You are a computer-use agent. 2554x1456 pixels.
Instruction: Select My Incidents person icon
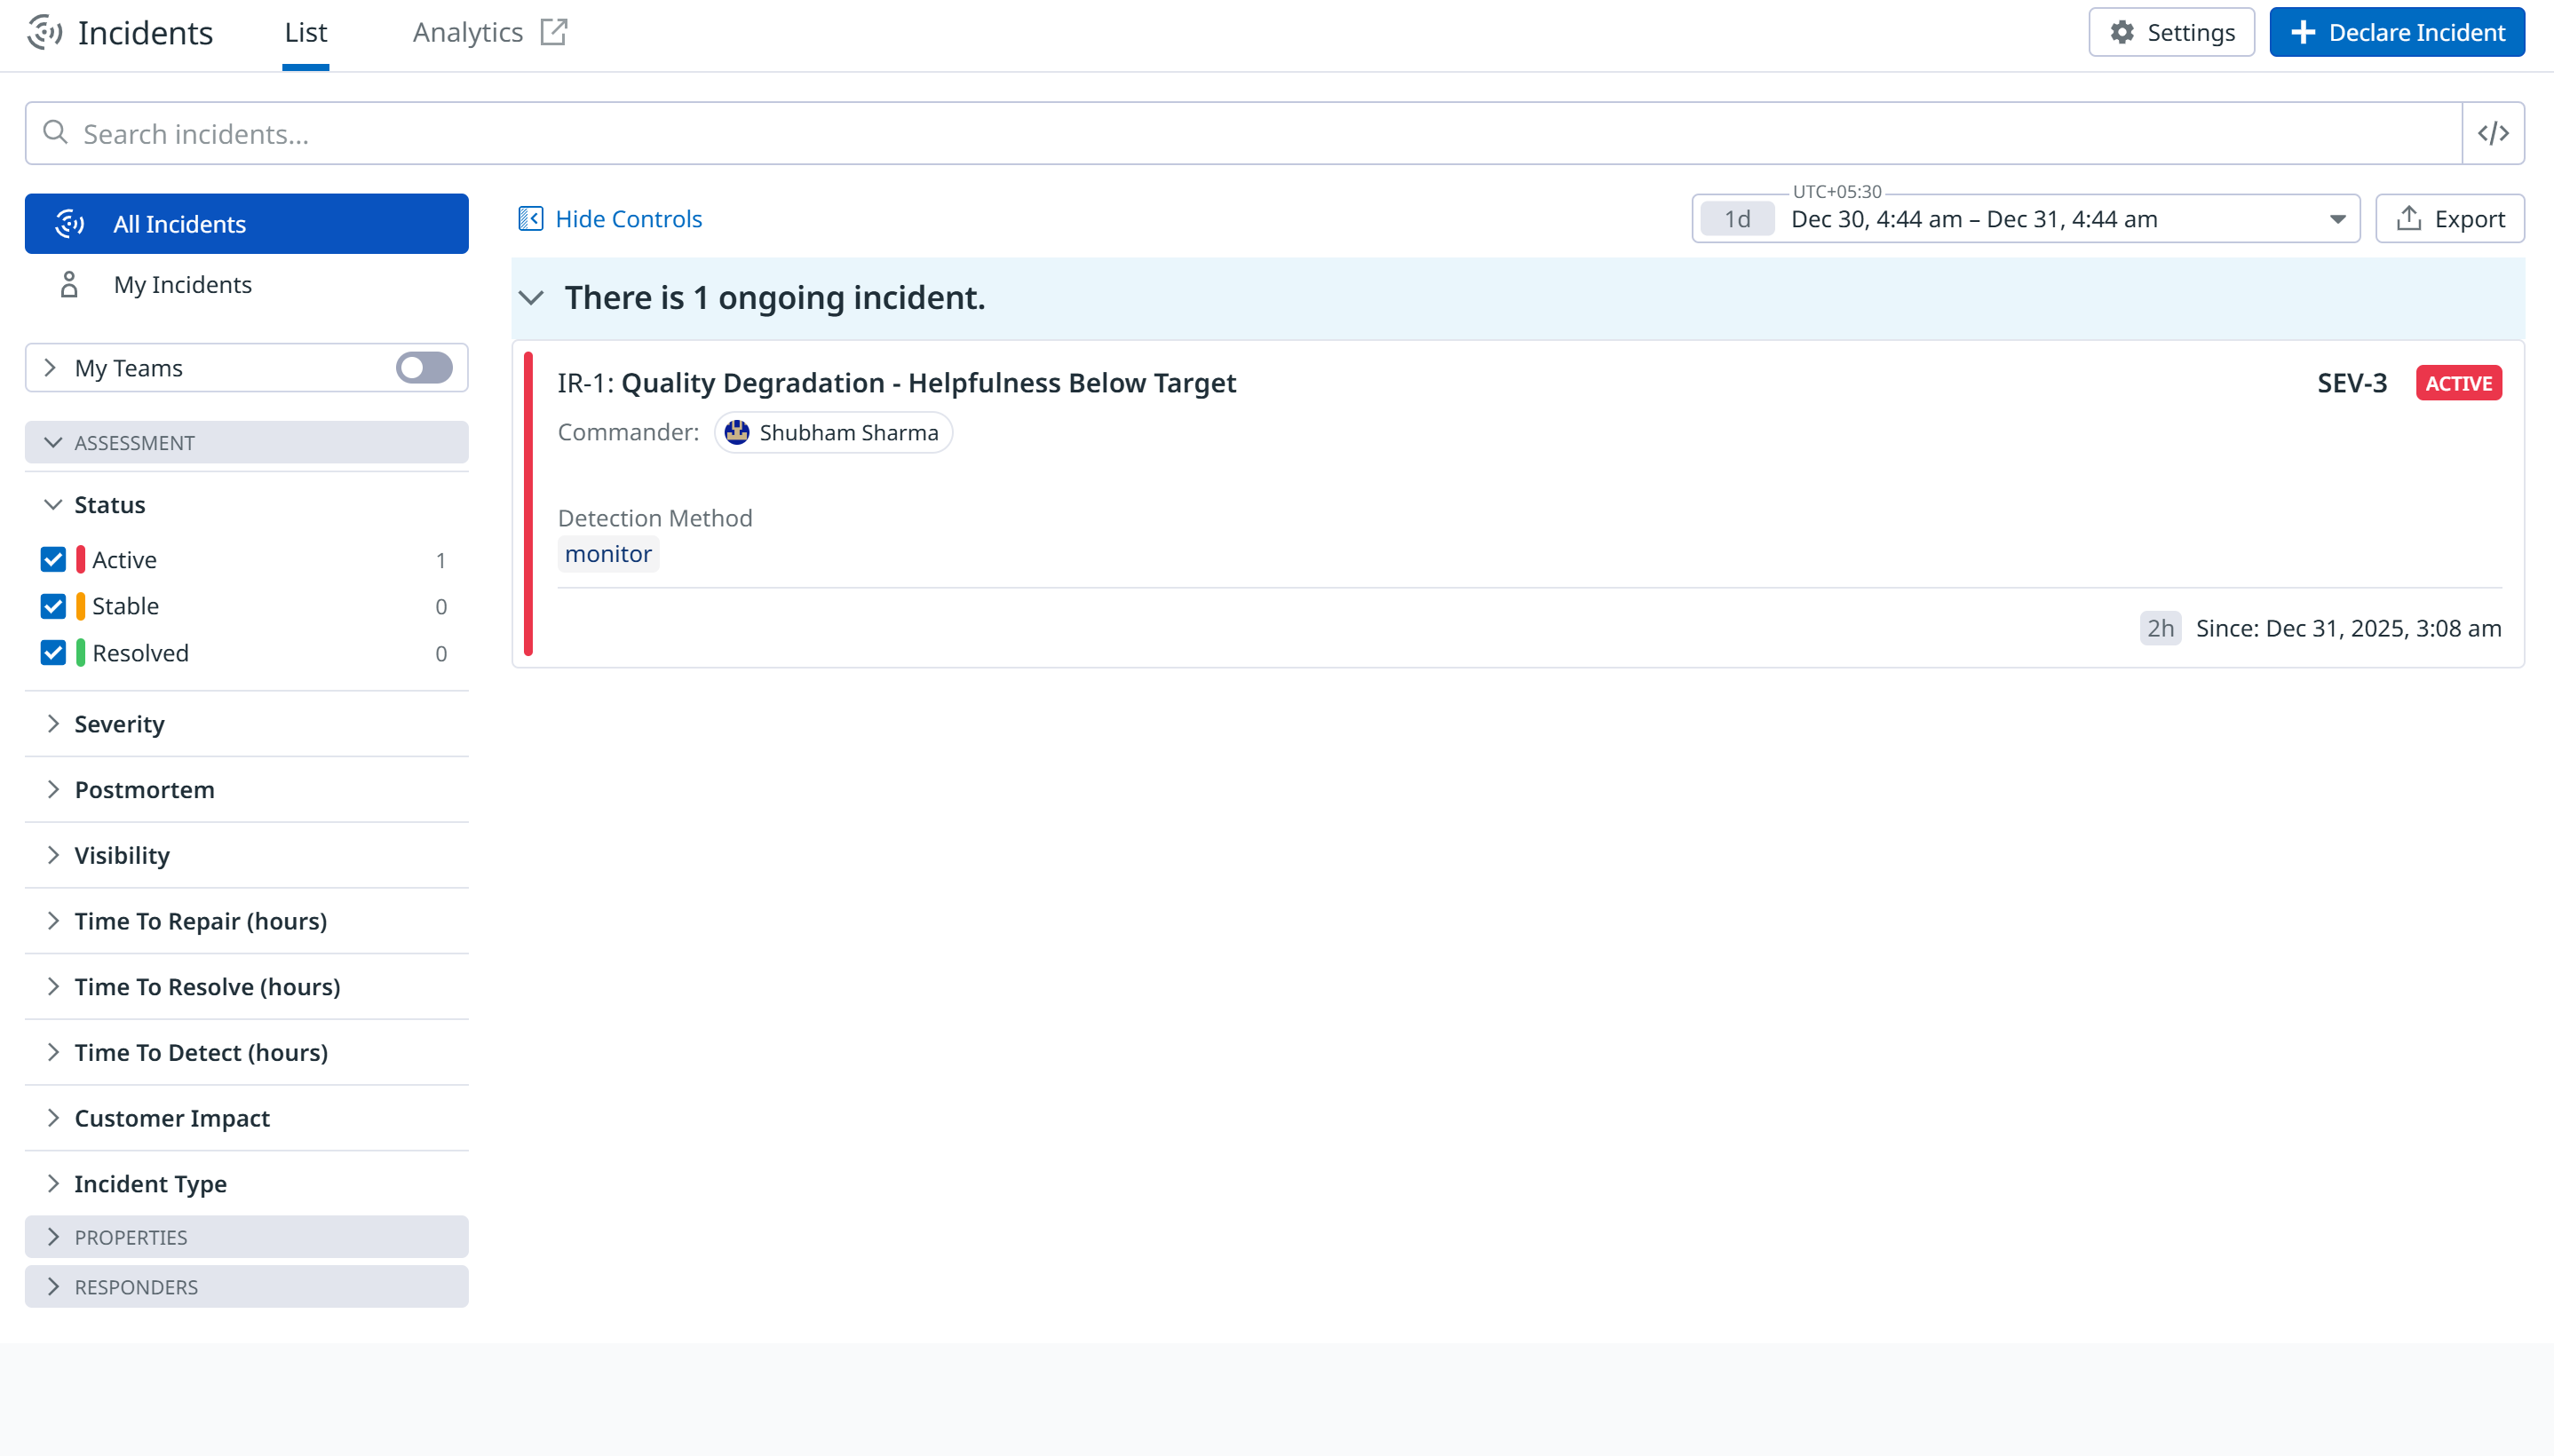tap(69, 285)
